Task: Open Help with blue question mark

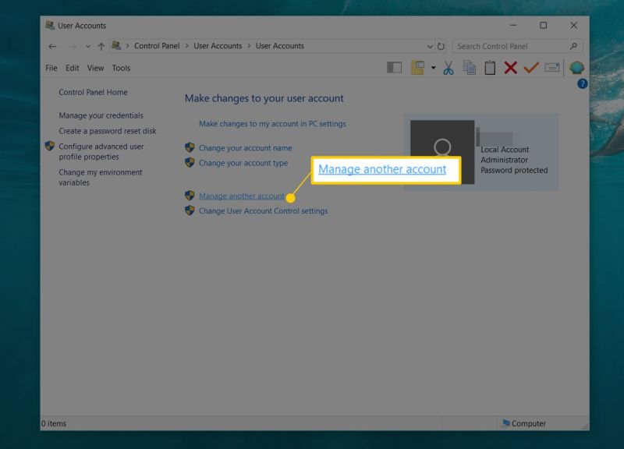Action: point(582,84)
